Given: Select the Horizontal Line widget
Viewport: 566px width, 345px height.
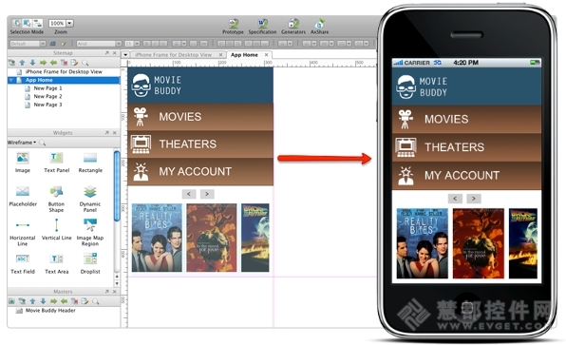Looking at the screenshot, I should [x=23, y=233].
